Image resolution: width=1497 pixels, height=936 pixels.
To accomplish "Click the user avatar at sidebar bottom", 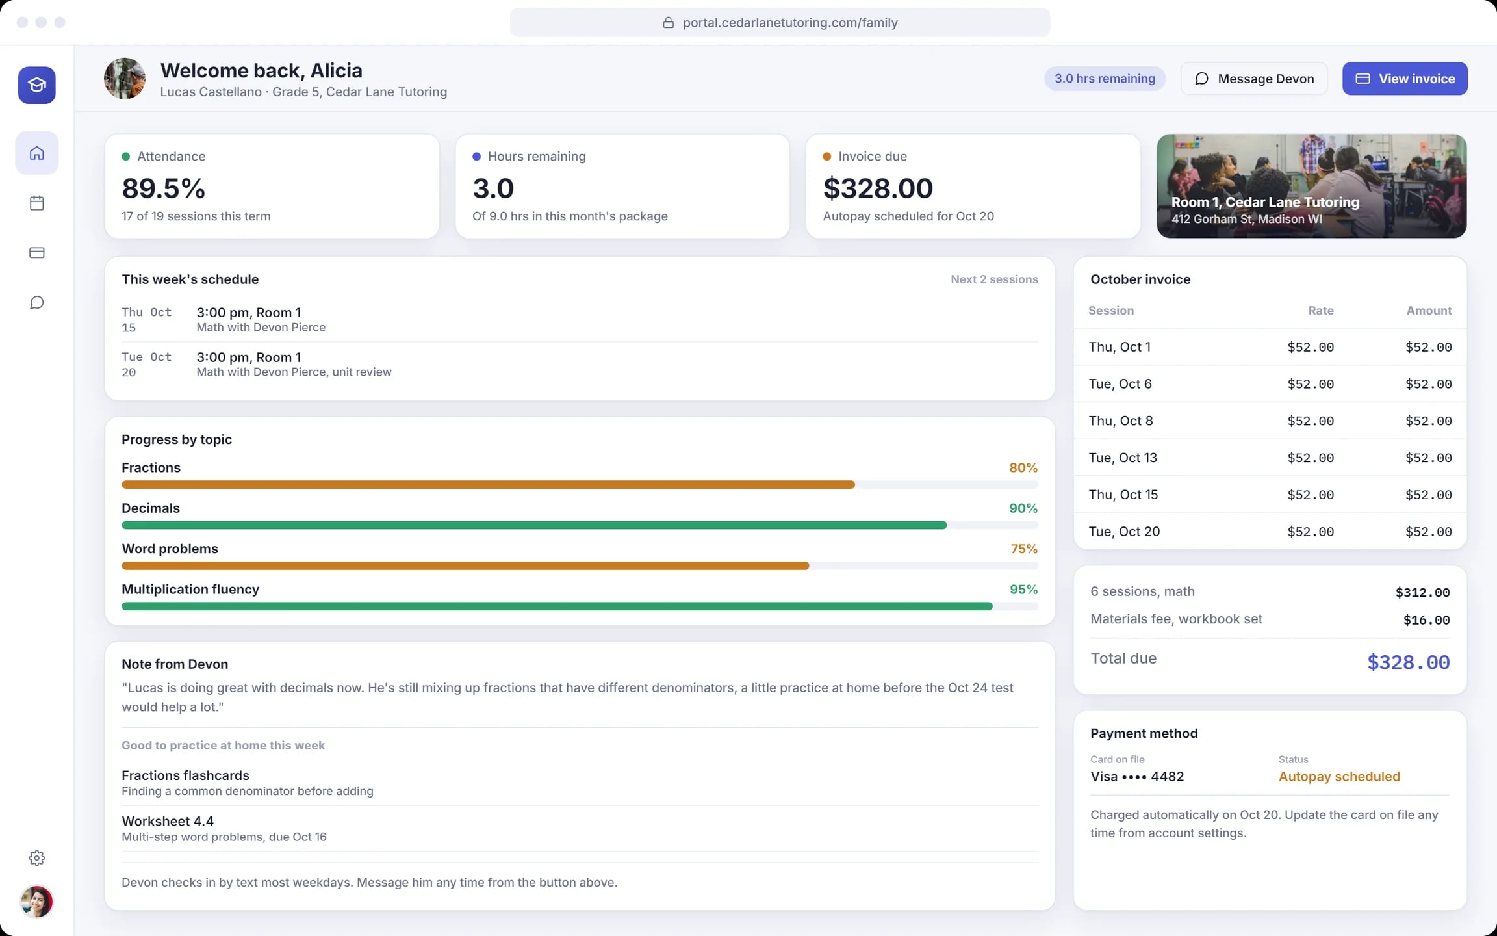I will 37,902.
